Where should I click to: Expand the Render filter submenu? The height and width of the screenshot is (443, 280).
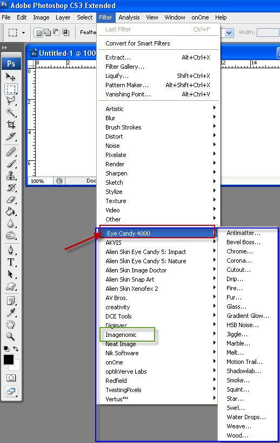(x=158, y=164)
